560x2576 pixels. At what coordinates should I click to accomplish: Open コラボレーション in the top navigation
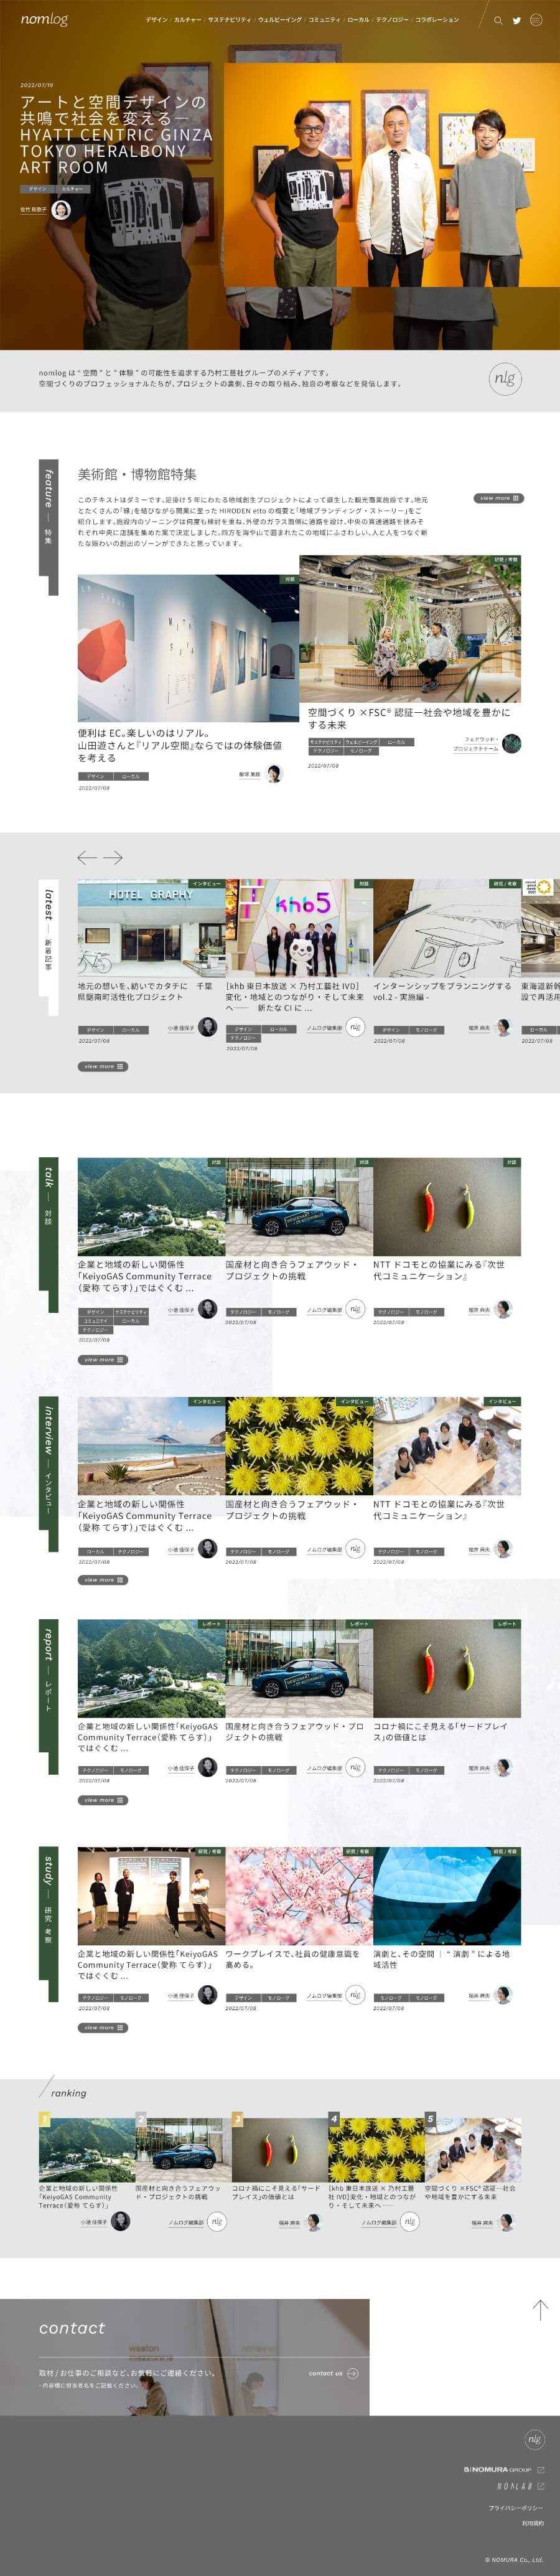pyautogui.click(x=437, y=20)
